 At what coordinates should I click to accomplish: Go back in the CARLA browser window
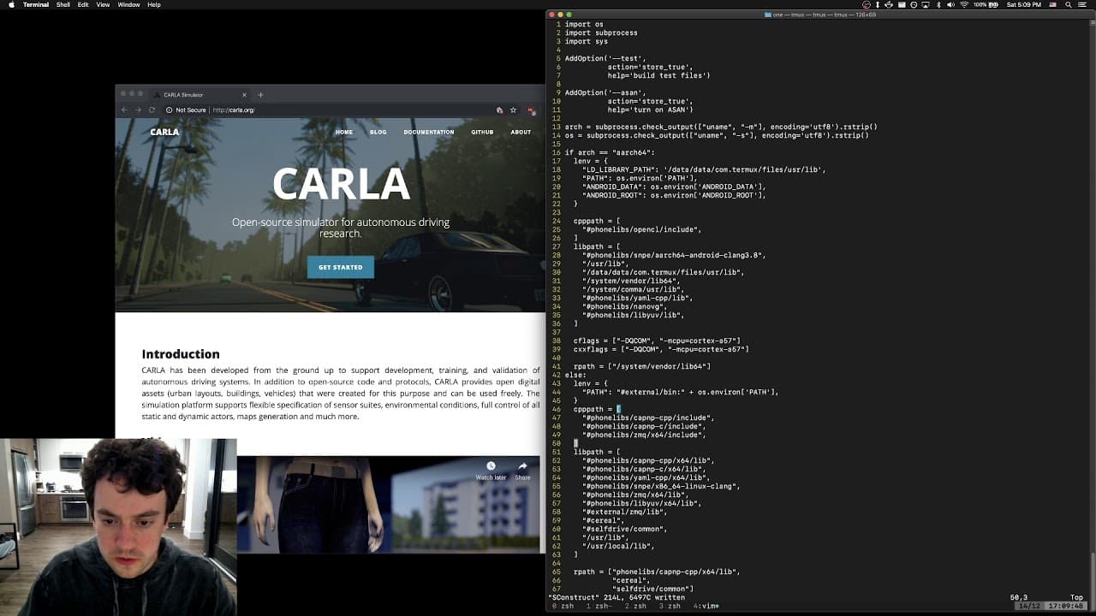coord(124,110)
